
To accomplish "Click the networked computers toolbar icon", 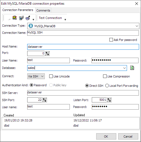I will click(21, 18).
